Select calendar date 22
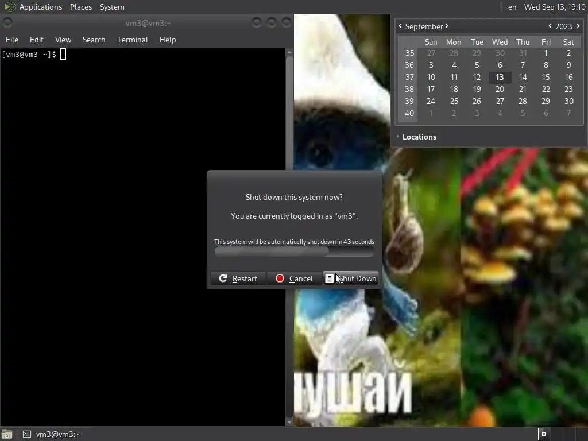The image size is (588, 441). (546, 89)
